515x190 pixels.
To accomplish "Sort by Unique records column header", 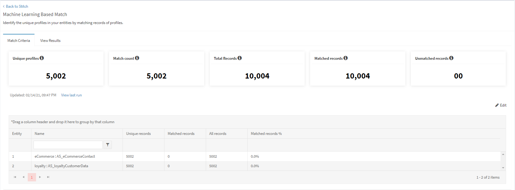I will coord(138,134).
